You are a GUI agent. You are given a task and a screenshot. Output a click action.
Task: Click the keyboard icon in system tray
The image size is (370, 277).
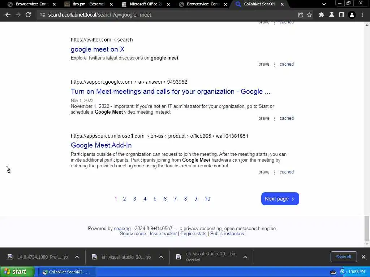pyautogui.click(x=333, y=272)
